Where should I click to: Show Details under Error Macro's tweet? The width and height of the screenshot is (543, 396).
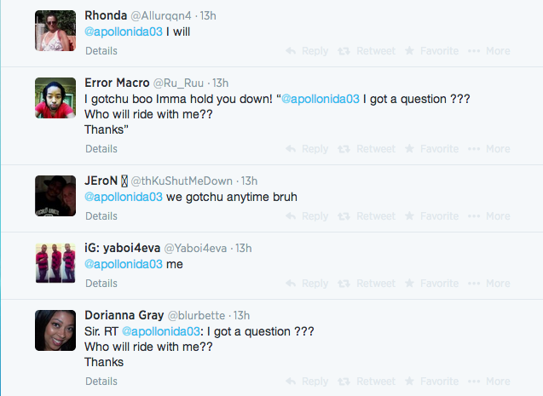101,149
